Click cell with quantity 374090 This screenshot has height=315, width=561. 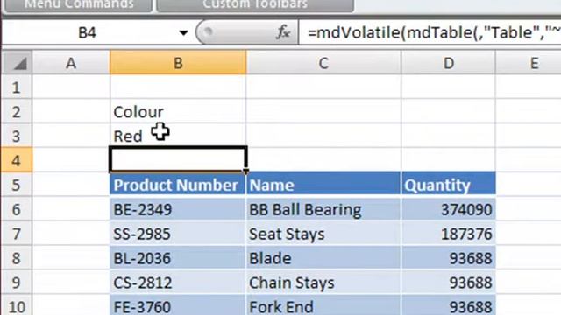[x=448, y=209]
